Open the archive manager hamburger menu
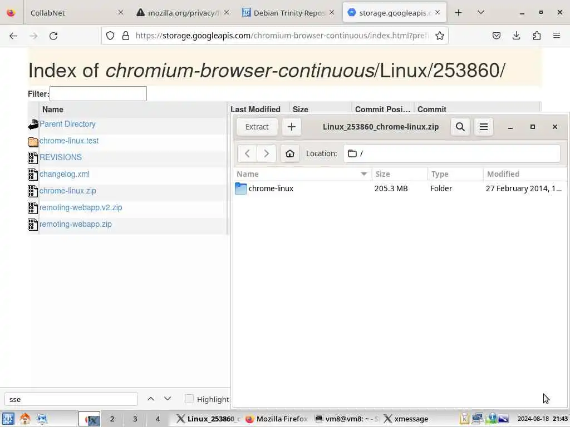Screen dimensions: 570x427 click(484, 127)
